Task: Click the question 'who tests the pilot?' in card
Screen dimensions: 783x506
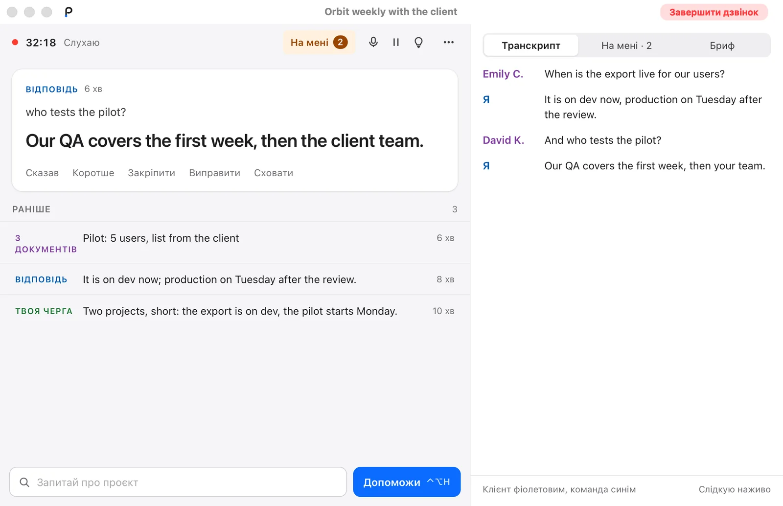Action: (76, 112)
